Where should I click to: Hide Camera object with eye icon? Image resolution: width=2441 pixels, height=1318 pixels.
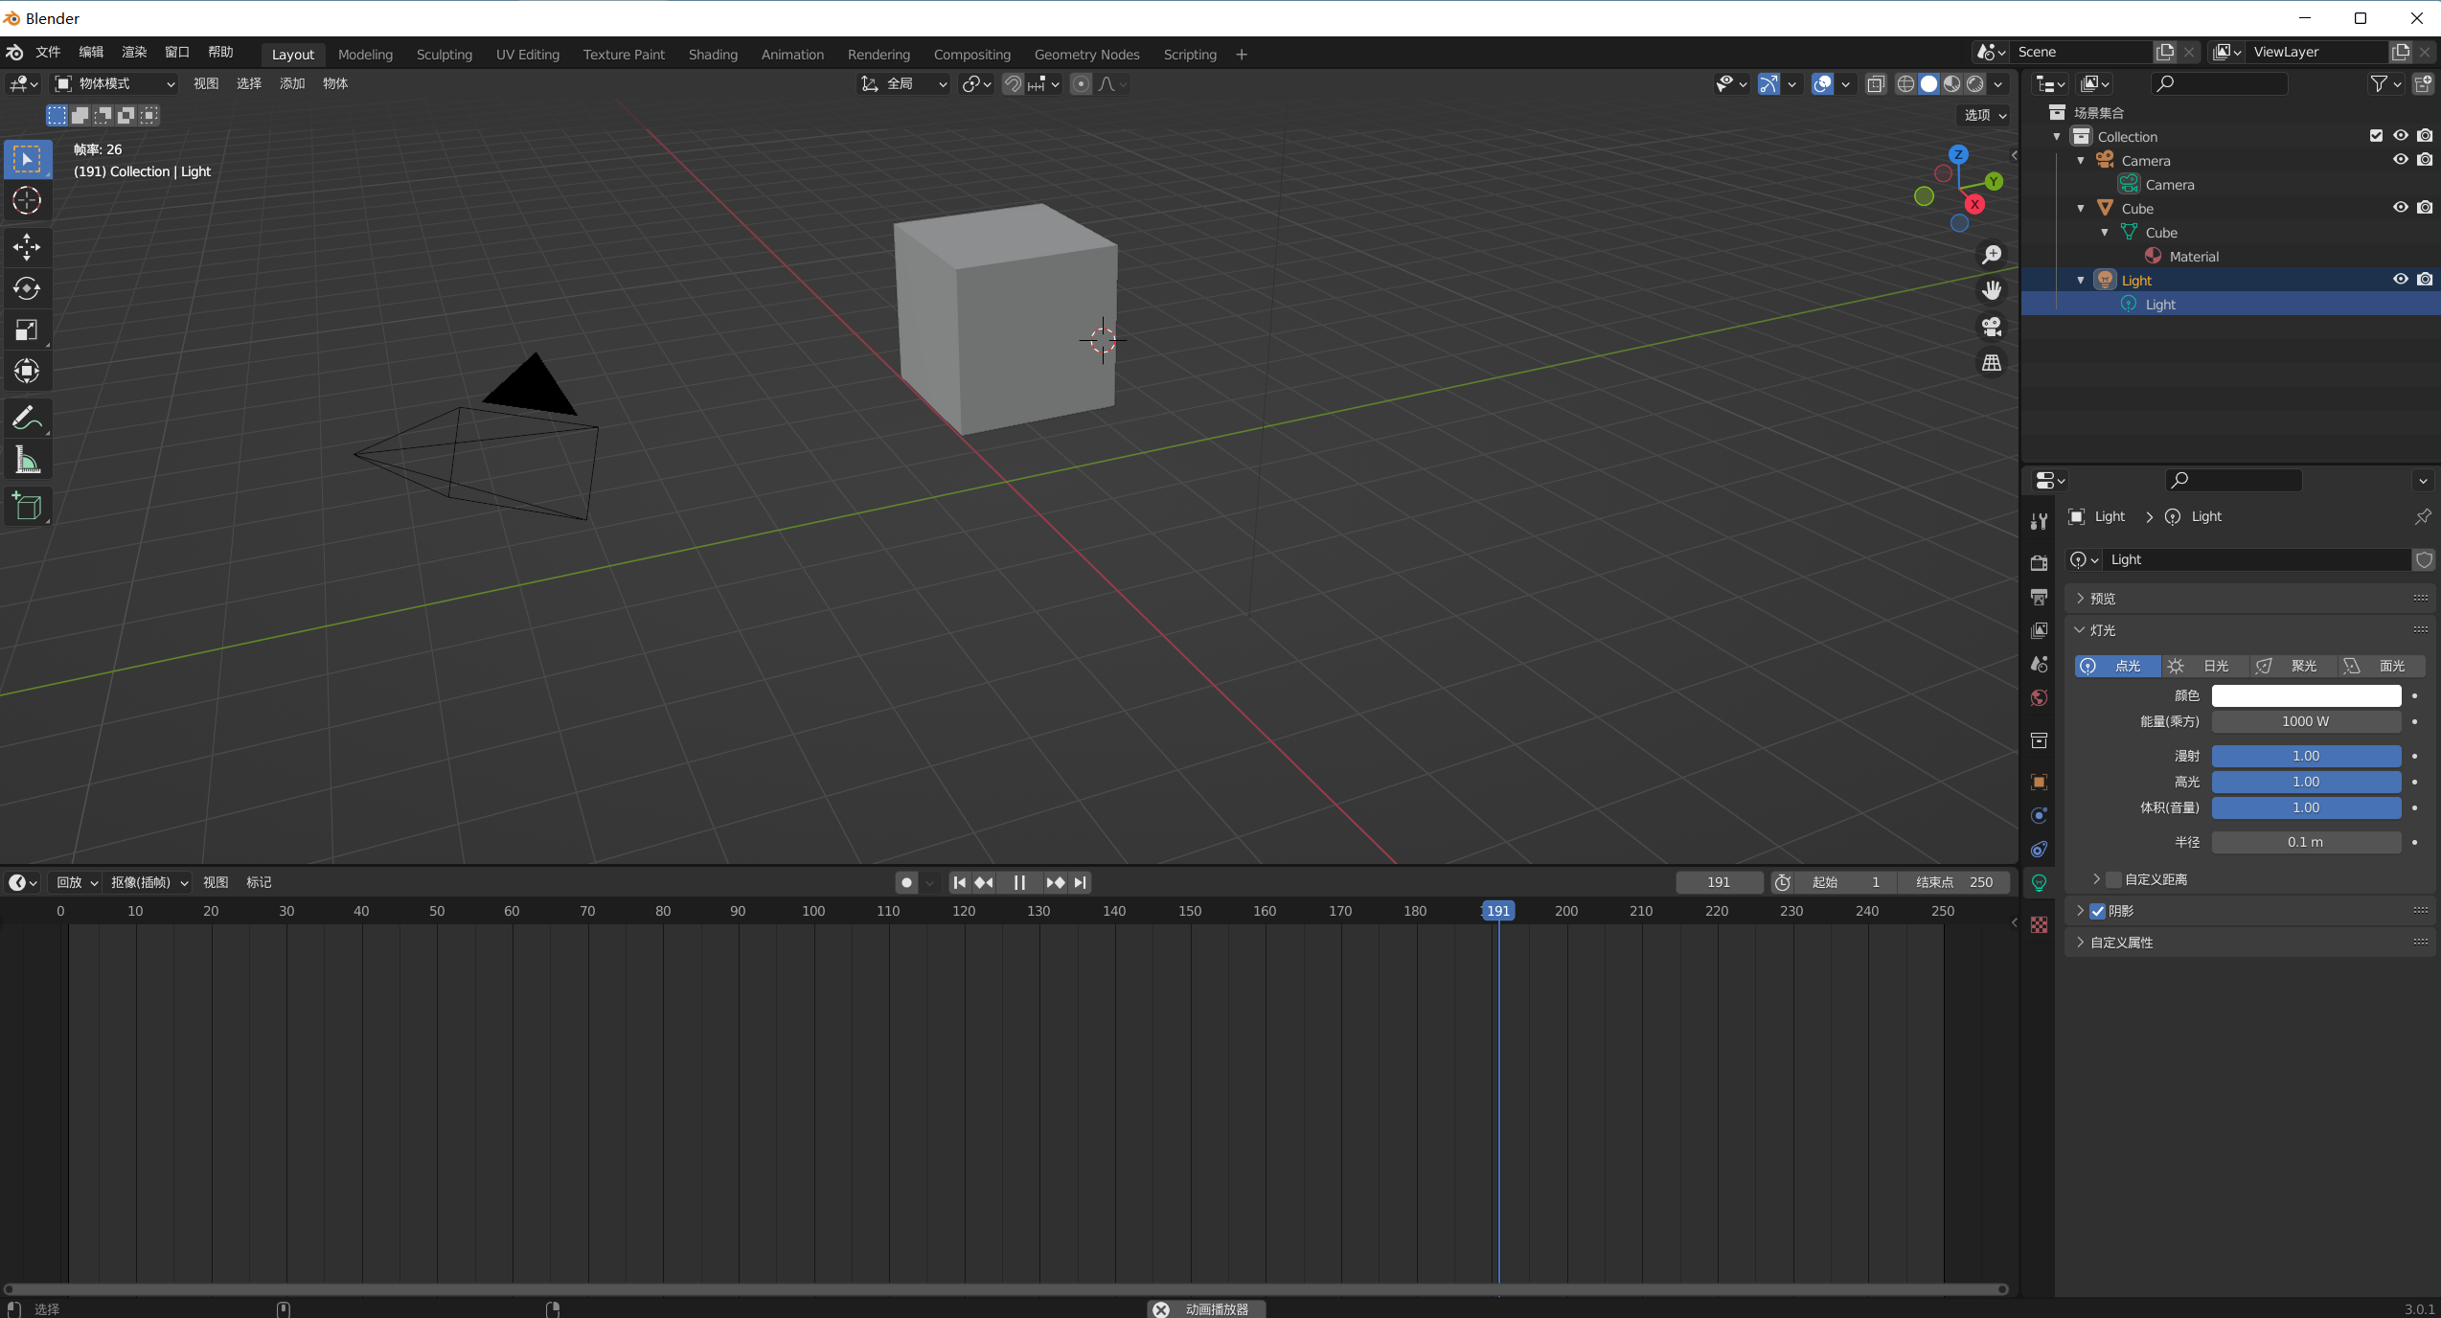tap(2400, 160)
